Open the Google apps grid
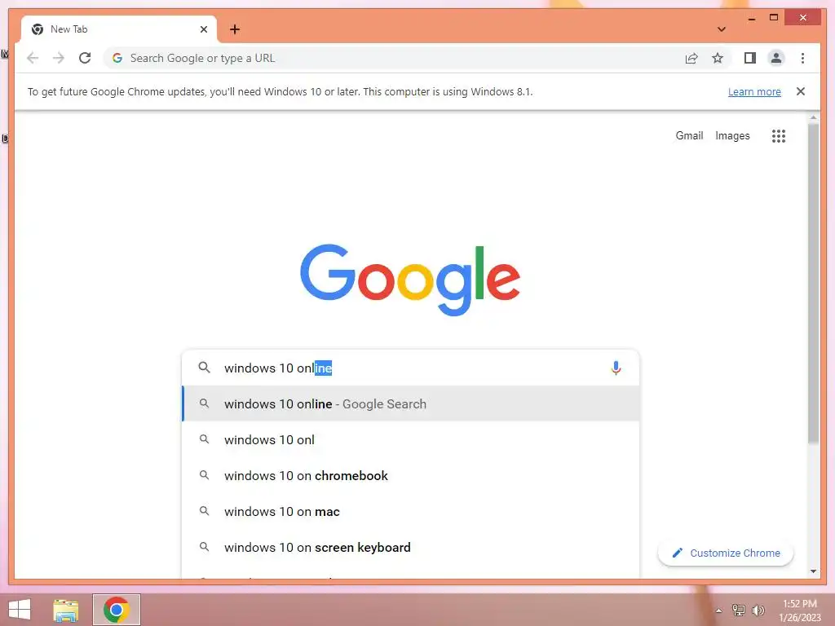835x626 pixels. pos(779,136)
